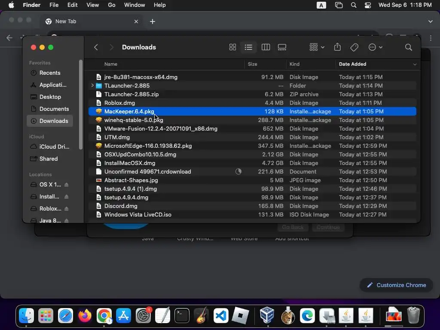Select Windows Vista LiveCD.iso file
The height and width of the screenshot is (330, 440).
pyautogui.click(x=252, y=215)
